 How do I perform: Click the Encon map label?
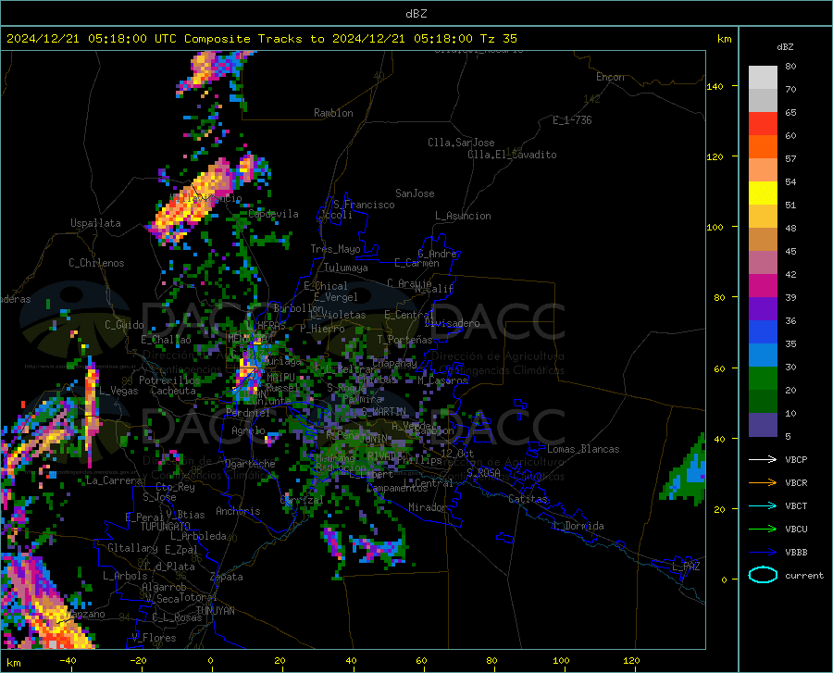610,77
